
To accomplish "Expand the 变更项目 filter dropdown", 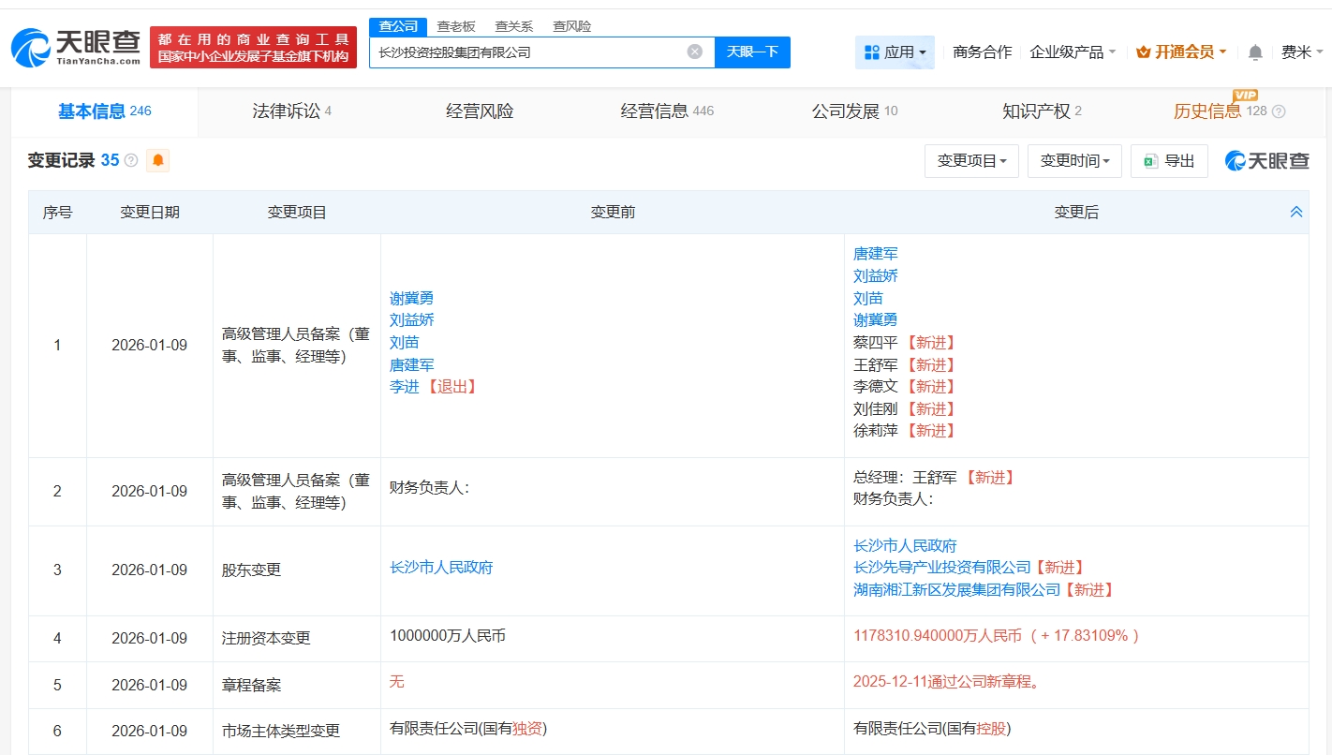I will [x=971, y=161].
